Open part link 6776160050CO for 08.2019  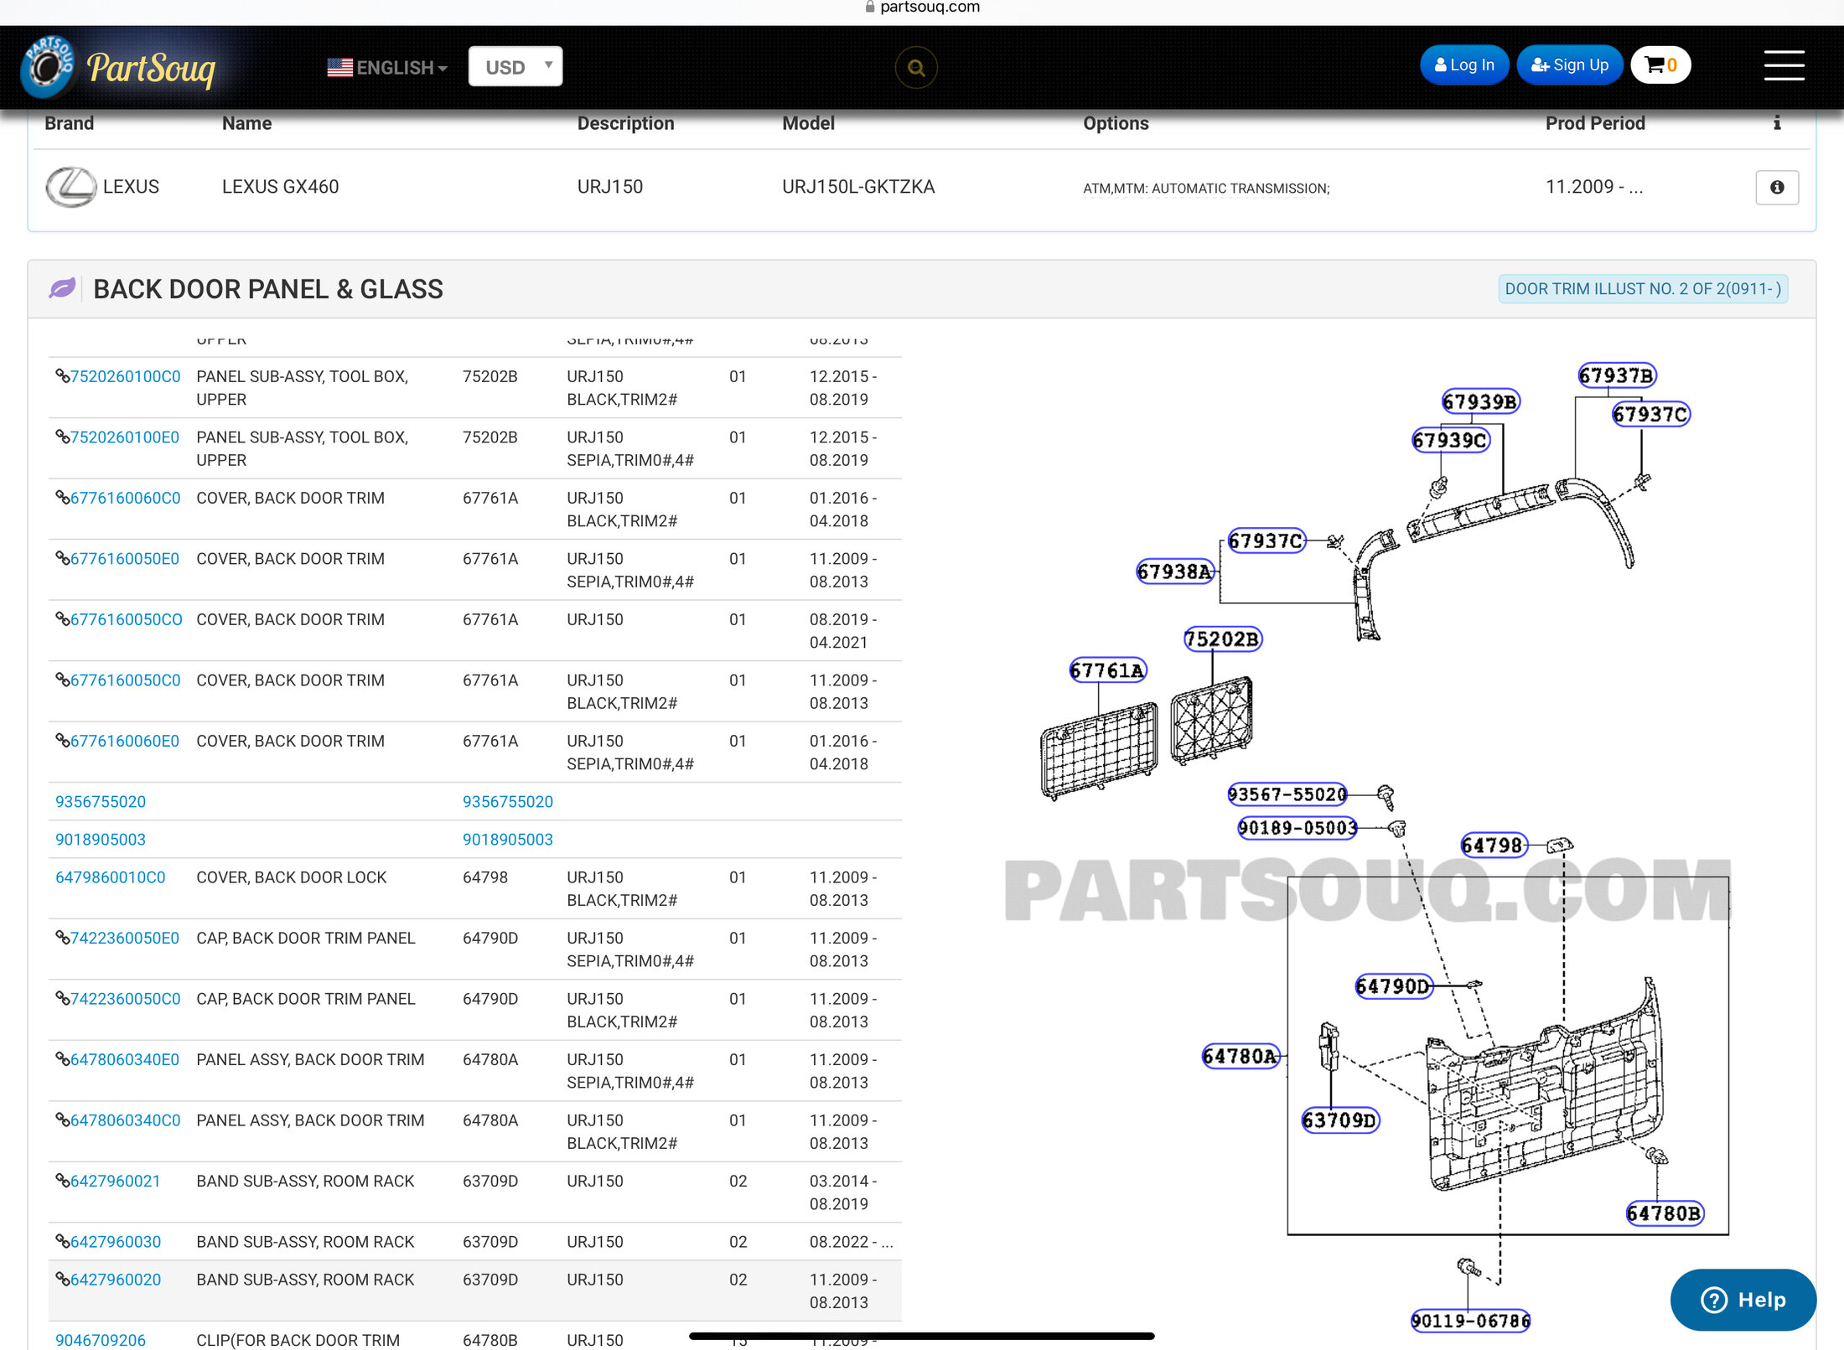pyautogui.click(x=126, y=619)
